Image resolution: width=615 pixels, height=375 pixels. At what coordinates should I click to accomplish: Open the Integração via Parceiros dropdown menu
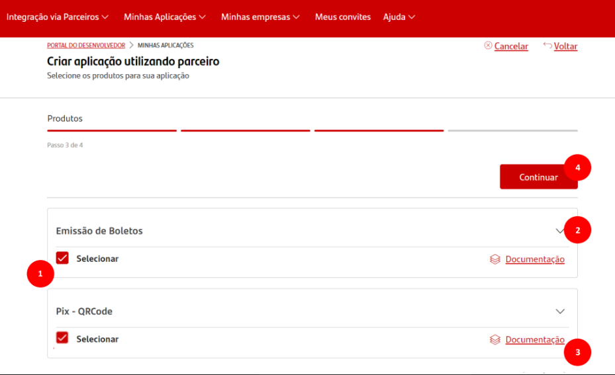(58, 17)
